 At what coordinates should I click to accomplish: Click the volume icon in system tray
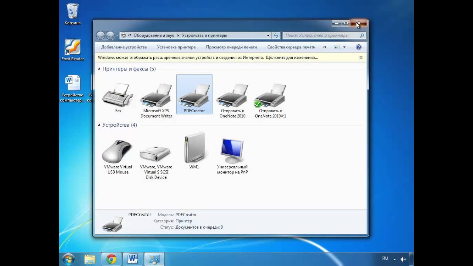point(403,259)
